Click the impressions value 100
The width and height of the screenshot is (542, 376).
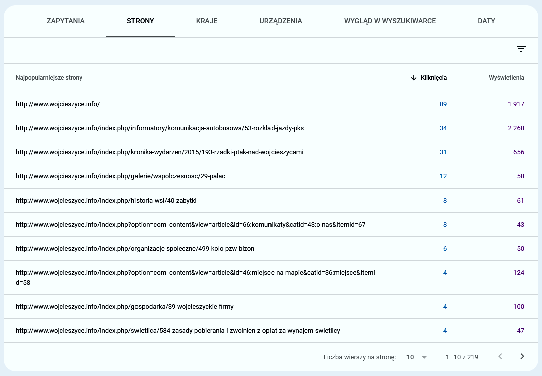click(x=519, y=307)
